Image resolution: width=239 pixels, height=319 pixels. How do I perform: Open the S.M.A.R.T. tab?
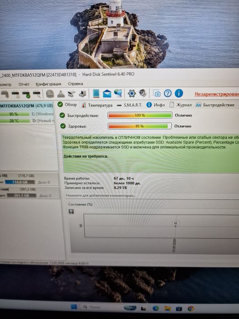129,105
